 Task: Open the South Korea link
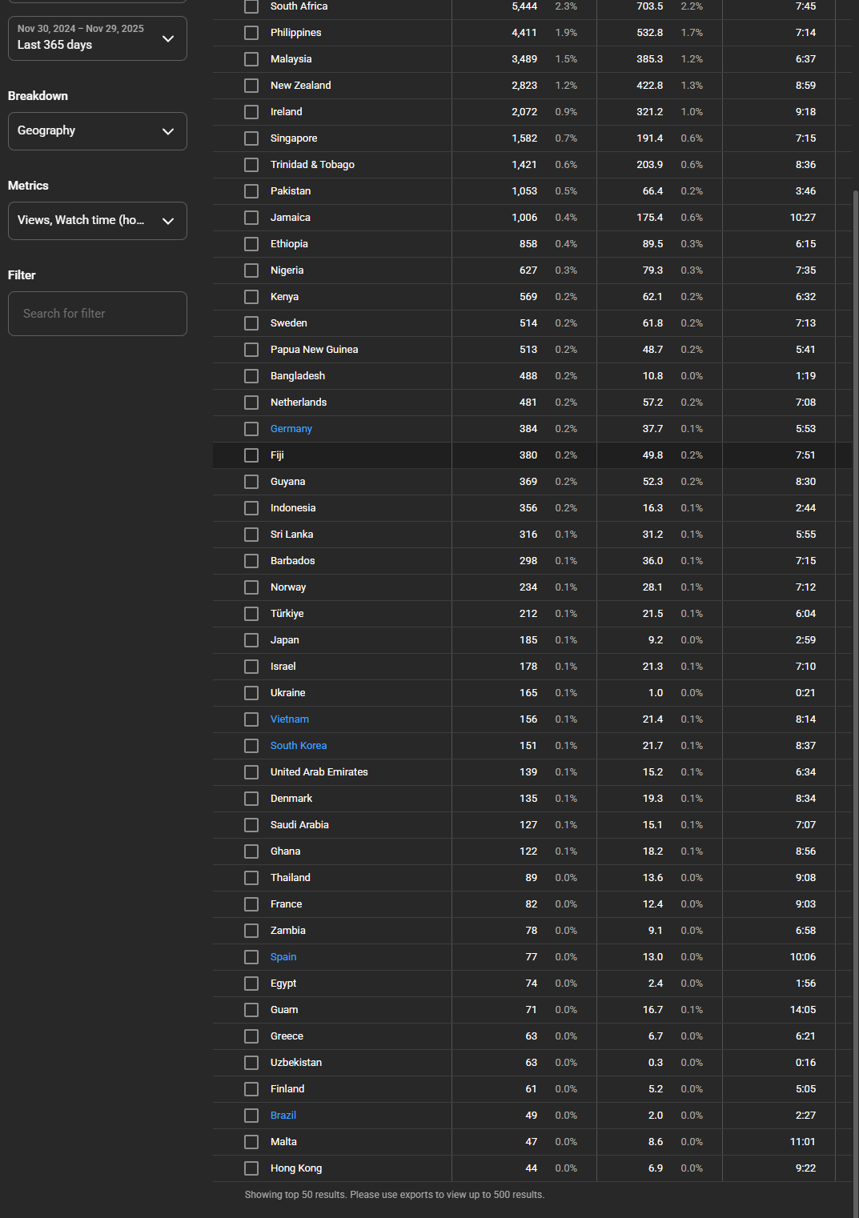click(x=298, y=746)
